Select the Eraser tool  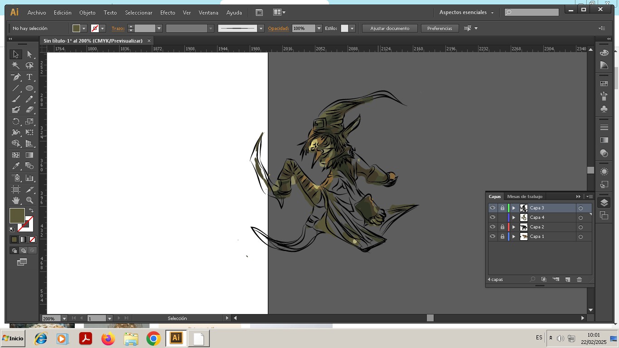[29, 110]
